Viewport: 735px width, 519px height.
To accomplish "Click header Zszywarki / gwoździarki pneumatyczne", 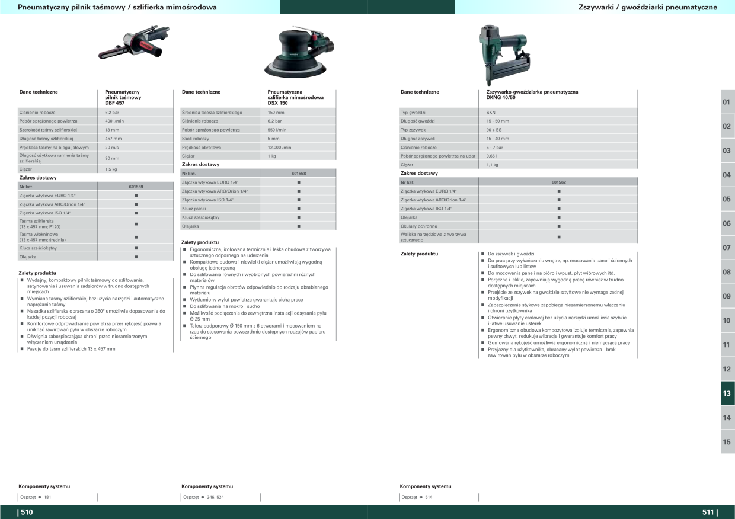I will pos(648,7).
